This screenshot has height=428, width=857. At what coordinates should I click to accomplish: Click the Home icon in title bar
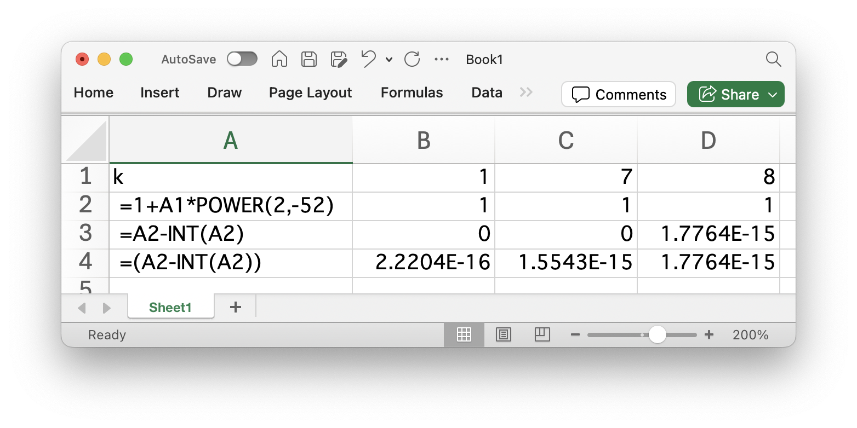coord(279,59)
